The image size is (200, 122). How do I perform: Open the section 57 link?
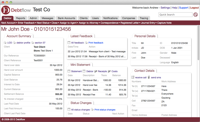[40, 43]
